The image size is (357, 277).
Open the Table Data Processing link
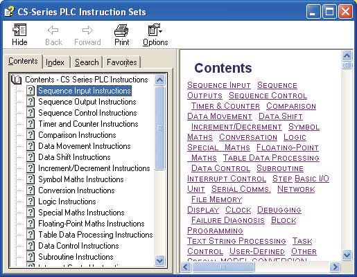coord(271,158)
